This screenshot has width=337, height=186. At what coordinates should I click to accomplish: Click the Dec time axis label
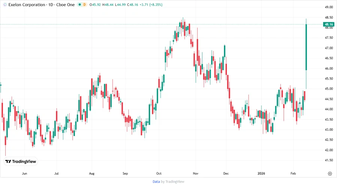click(x=226, y=173)
